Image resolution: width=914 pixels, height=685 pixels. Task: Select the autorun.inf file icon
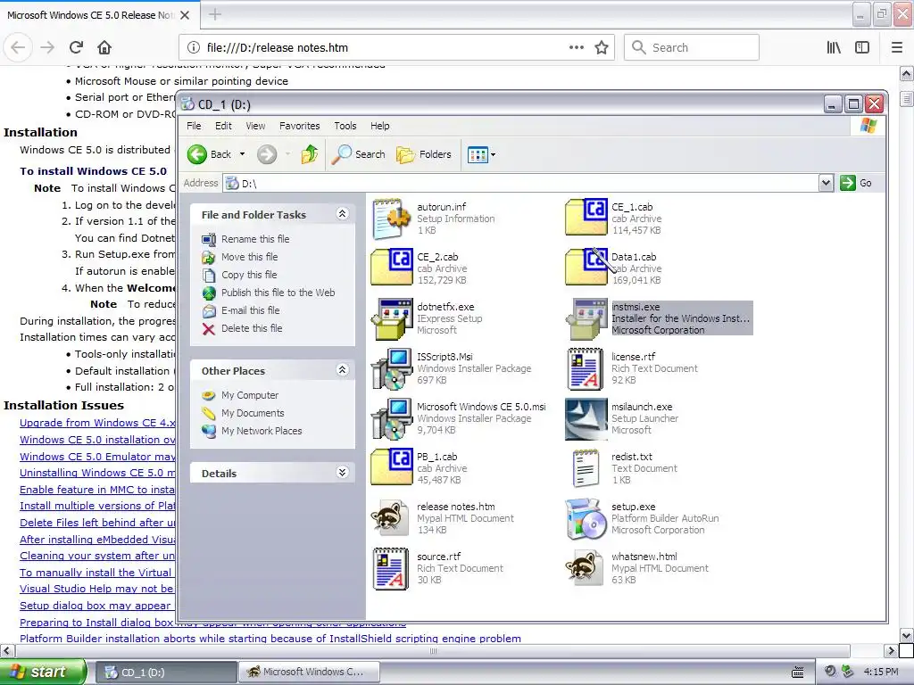pyautogui.click(x=391, y=219)
